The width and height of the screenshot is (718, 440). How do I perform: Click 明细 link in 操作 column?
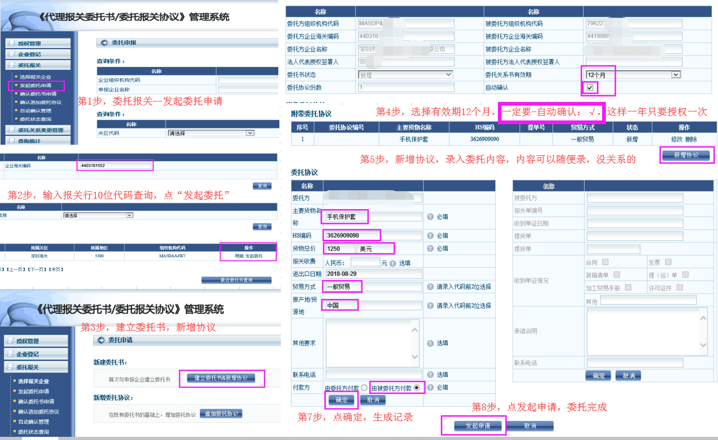click(x=239, y=256)
